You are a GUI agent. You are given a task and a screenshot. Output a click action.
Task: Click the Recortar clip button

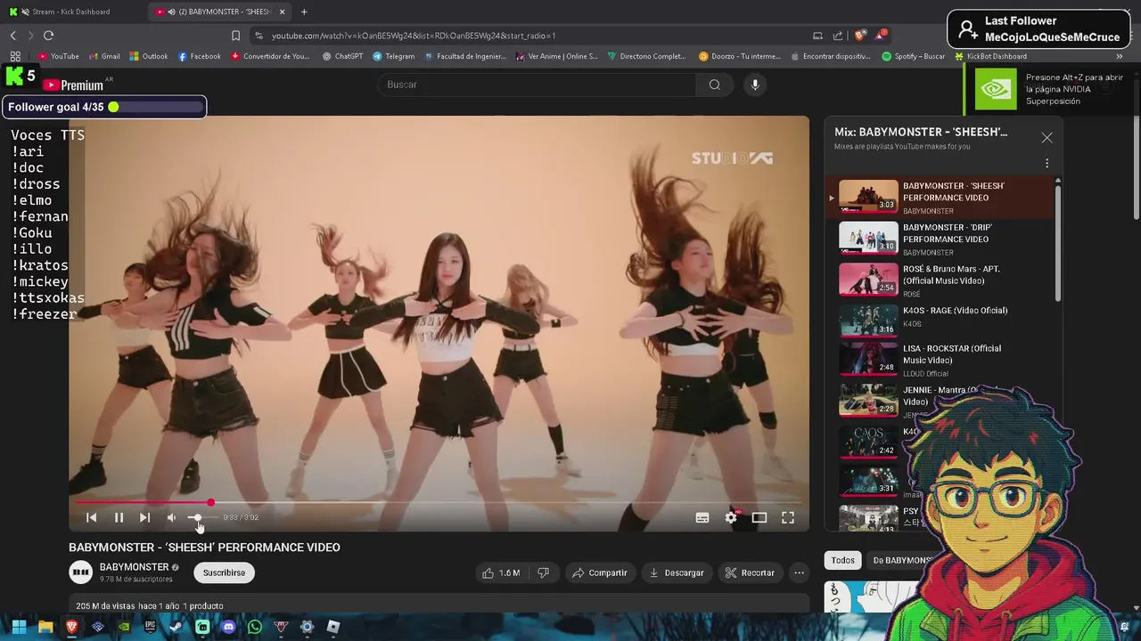[x=750, y=572]
